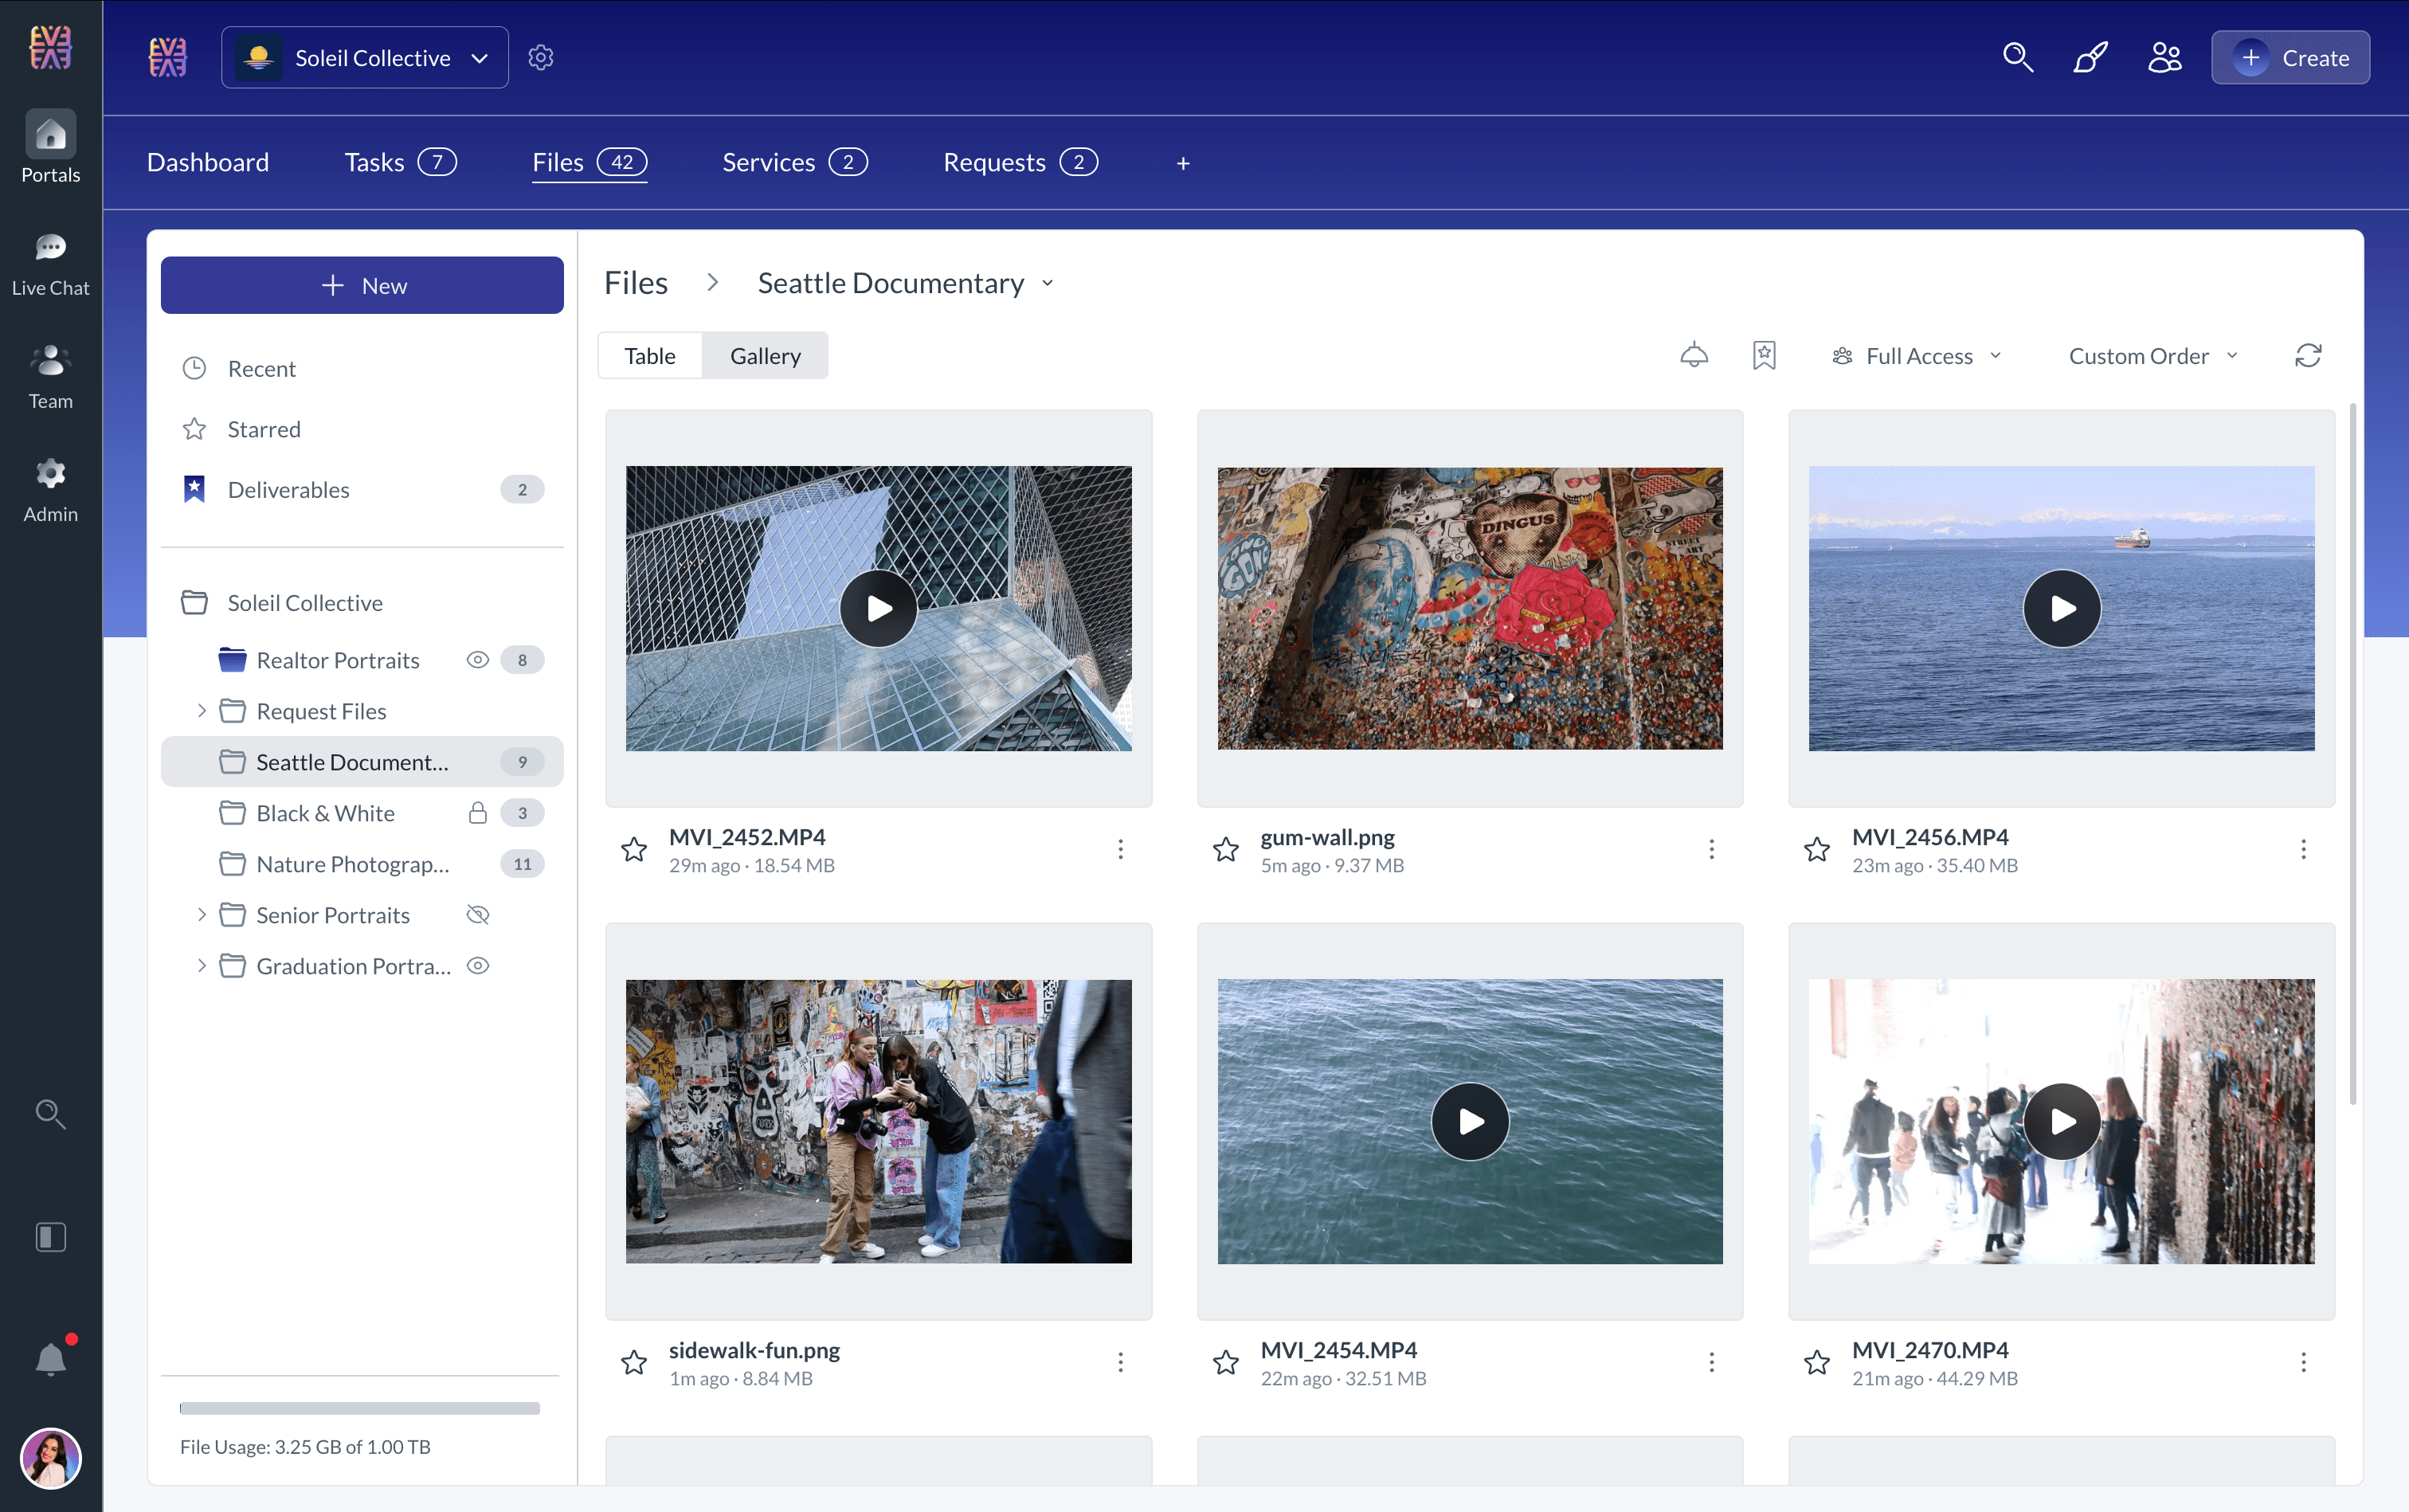Play the MVI_2454.MP4 video thumbnail
This screenshot has height=1512, width=2409.
point(1470,1122)
